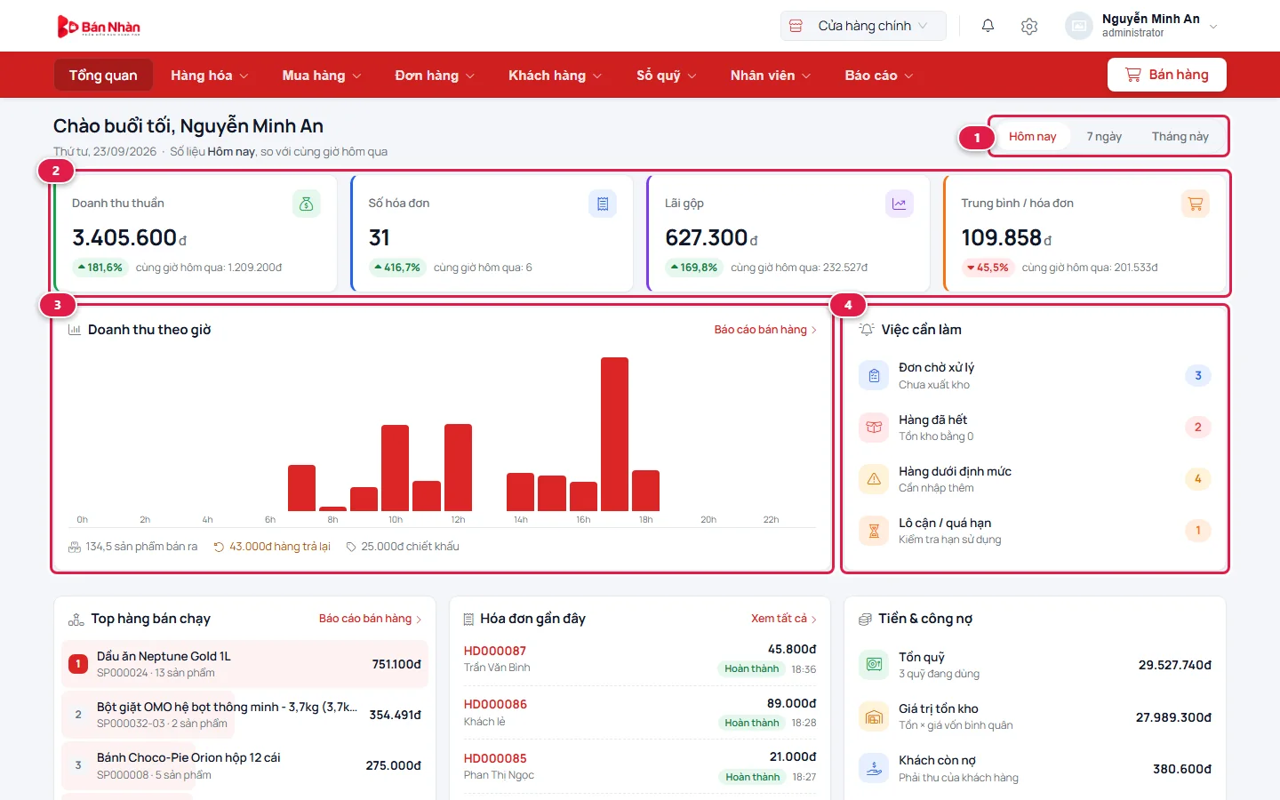The width and height of the screenshot is (1280, 800).
Task: Open Báo cáo bán hàng link in Top hàng bán chạy
Action: tap(370, 619)
